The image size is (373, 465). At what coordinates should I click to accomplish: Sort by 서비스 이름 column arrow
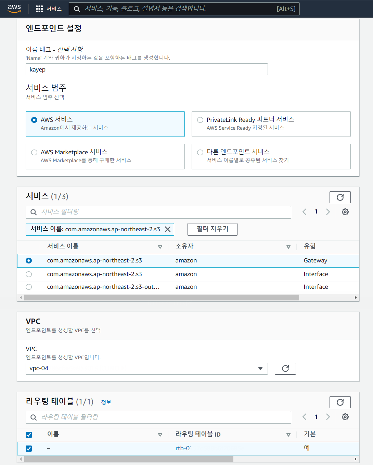pos(160,247)
